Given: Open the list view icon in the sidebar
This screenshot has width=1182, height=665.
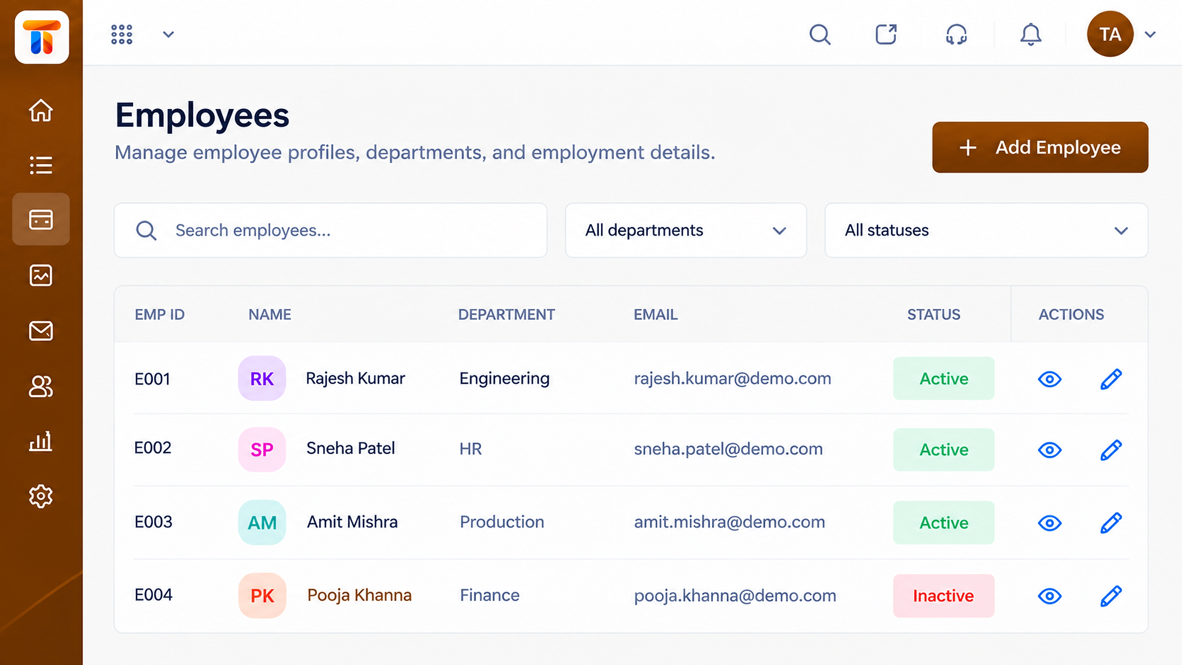Looking at the screenshot, I should [41, 165].
